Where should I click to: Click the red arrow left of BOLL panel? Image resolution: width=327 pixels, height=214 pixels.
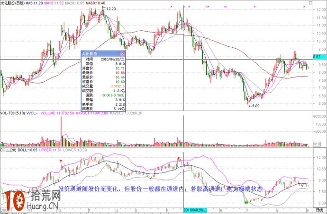[x=61, y=161]
